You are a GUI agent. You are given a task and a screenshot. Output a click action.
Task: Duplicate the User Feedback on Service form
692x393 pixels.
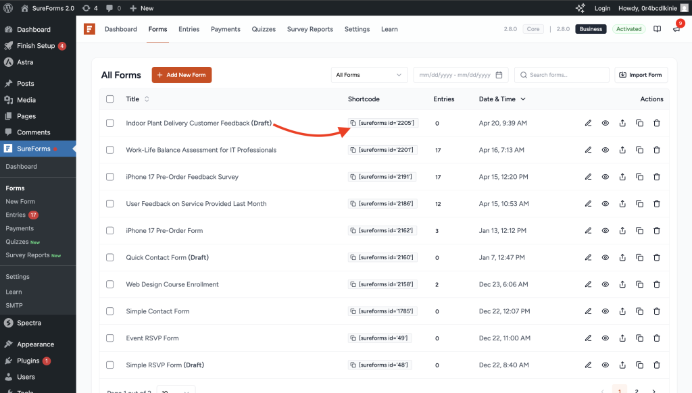(x=639, y=204)
